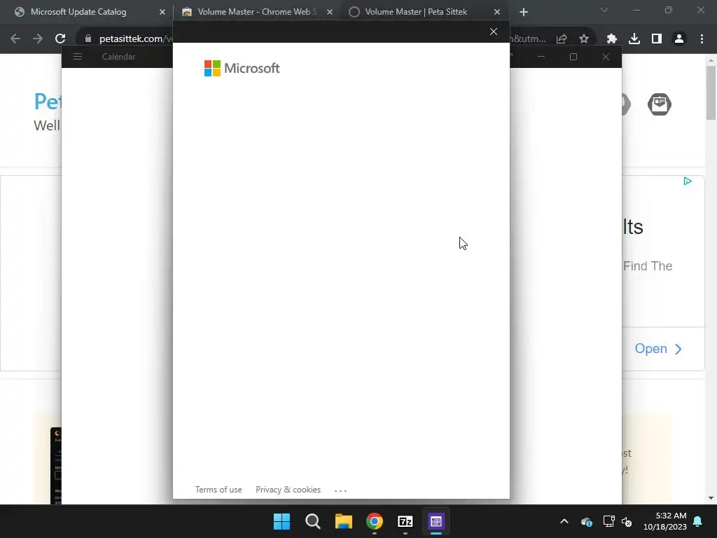Image resolution: width=717 pixels, height=538 pixels.
Task: Close the Volume Master Peta Sittek tab
Action: pyautogui.click(x=497, y=12)
